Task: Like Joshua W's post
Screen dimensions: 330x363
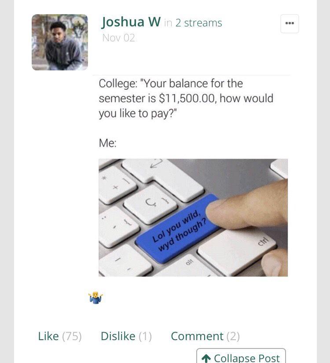Action: (x=48, y=336)
